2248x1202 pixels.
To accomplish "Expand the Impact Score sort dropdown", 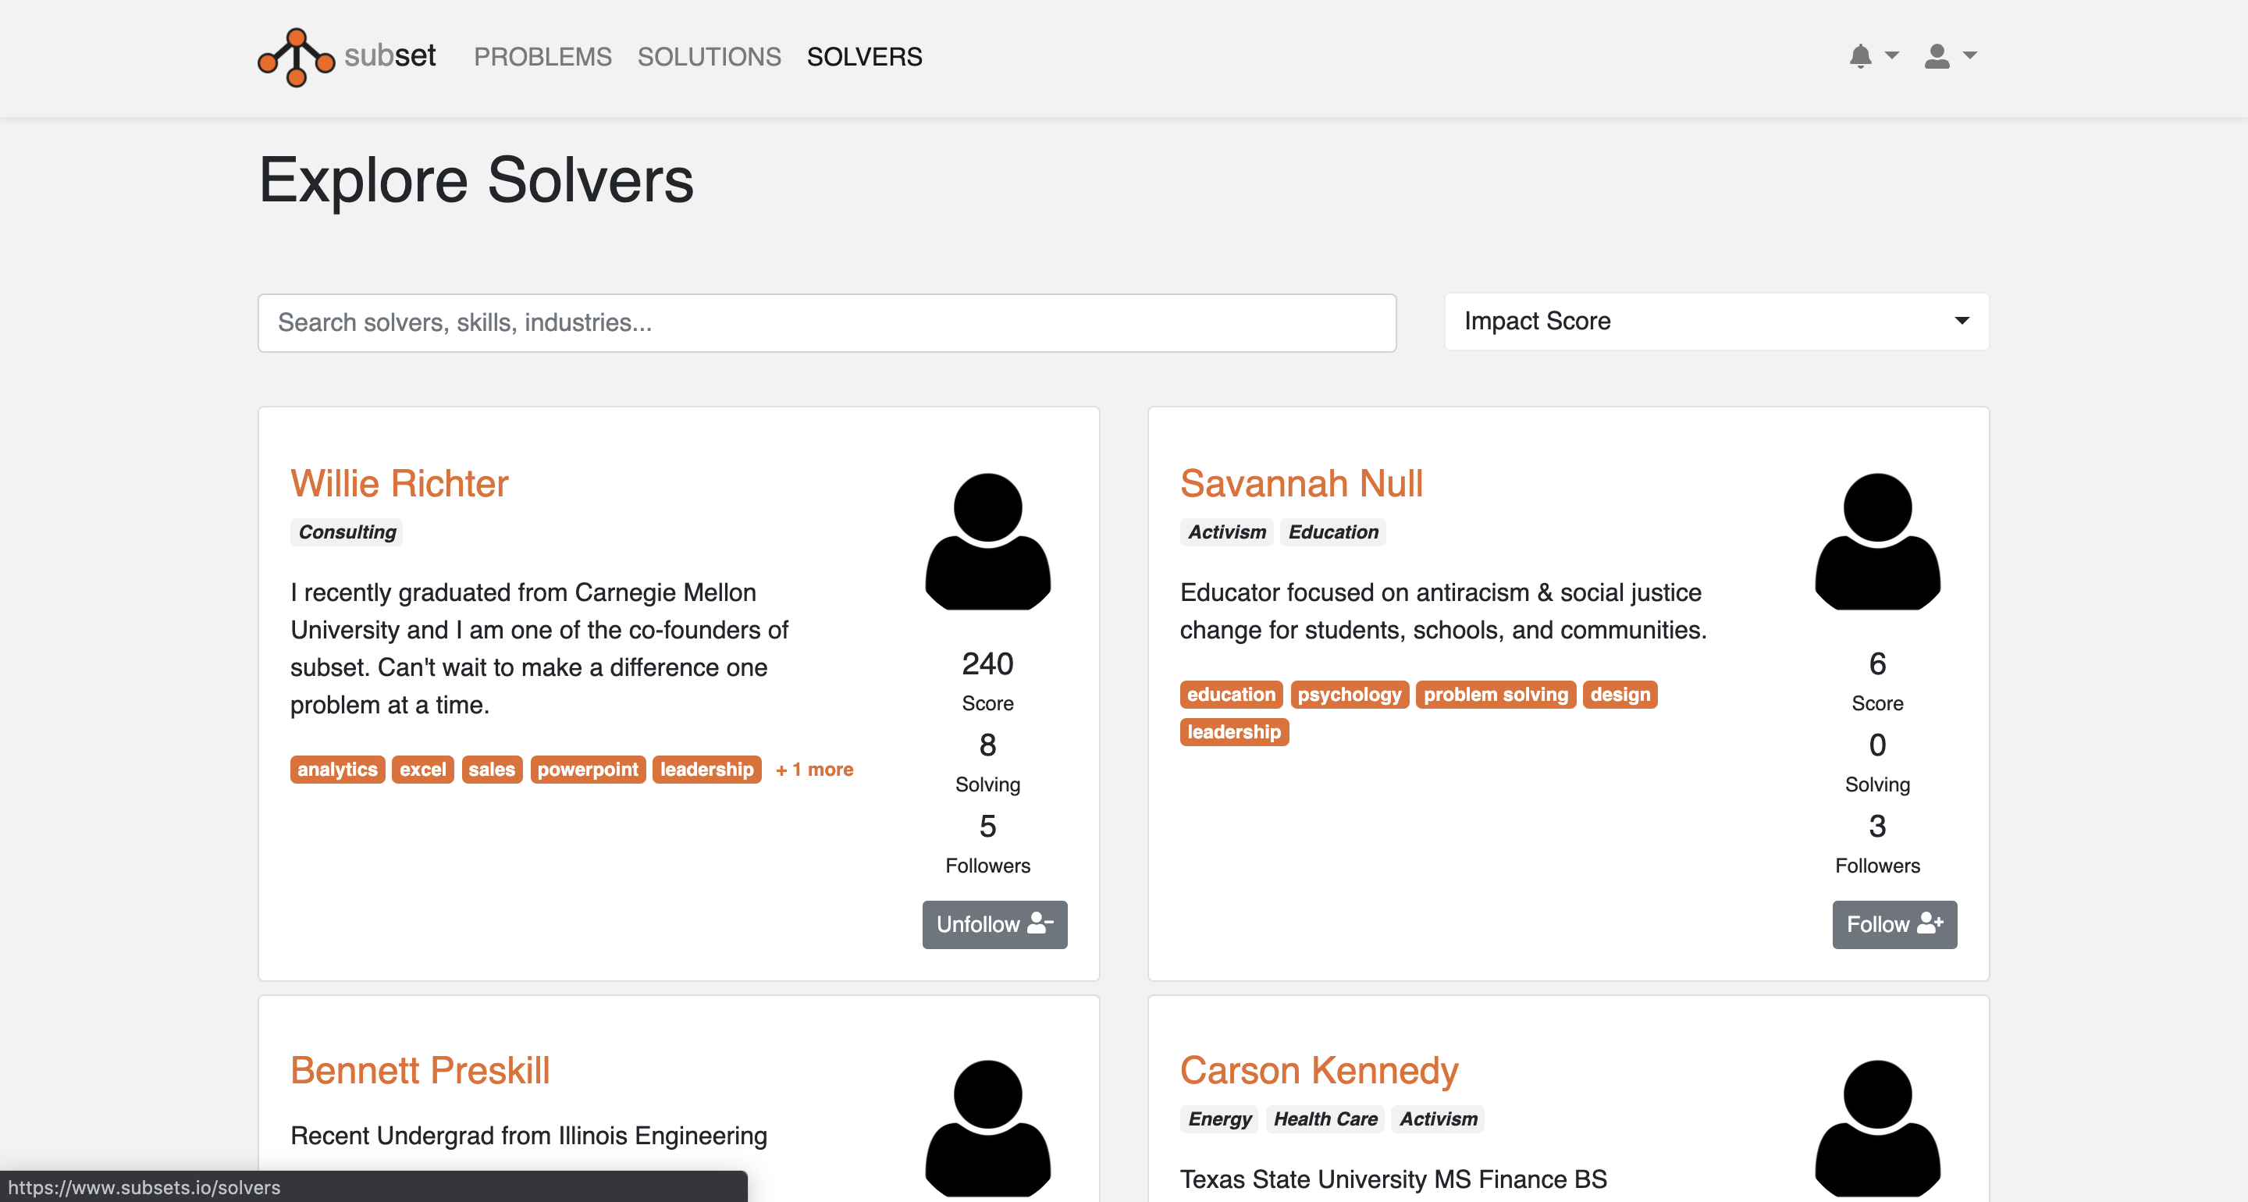I will pos(1716,322).
